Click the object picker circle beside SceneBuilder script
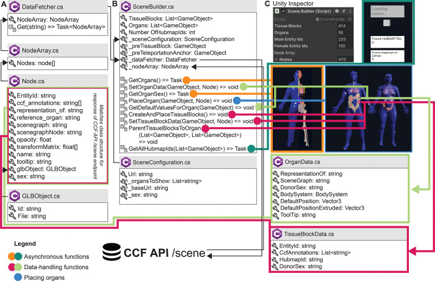This screenshot has height=281, width=435. (350, 19)
